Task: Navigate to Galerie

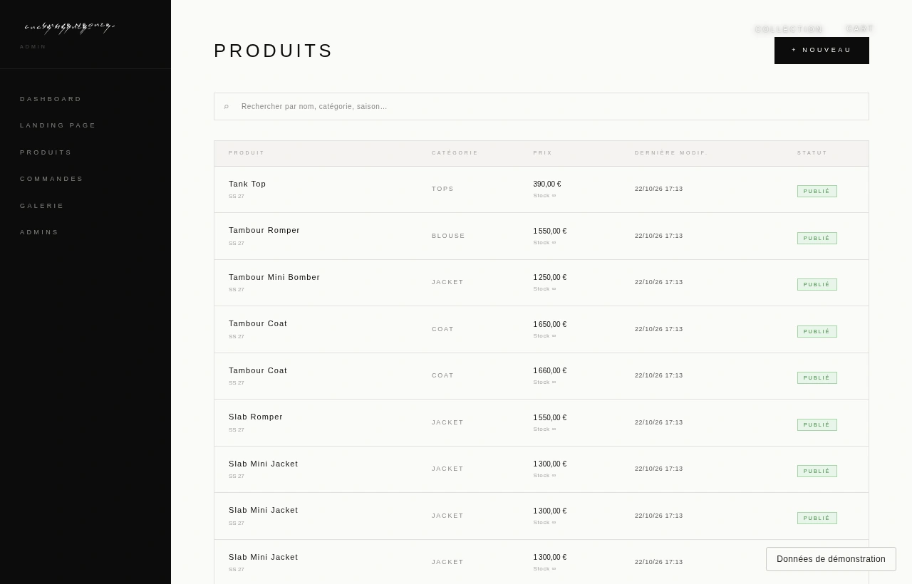Action: click(42, 206)
